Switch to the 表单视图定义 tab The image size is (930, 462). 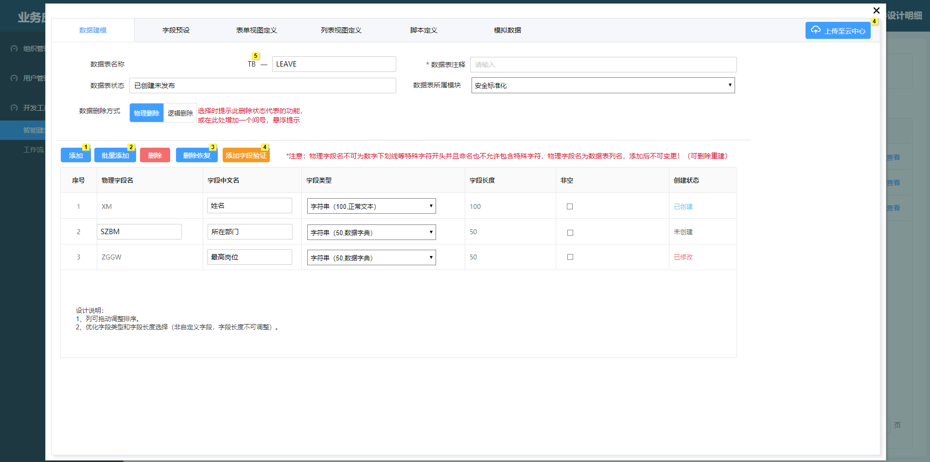(x=256, y=30)
